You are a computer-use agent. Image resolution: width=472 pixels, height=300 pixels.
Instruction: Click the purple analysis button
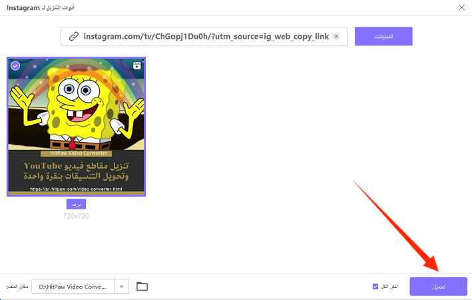click(383, 37)
